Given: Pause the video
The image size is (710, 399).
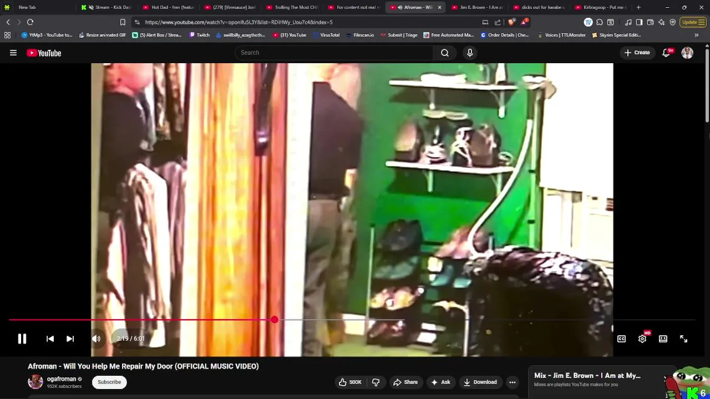Looking at the screenshot, I should (x=22, y=339).
